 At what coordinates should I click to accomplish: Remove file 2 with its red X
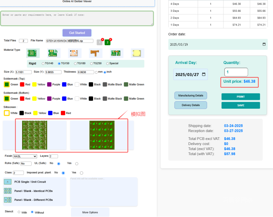[x=110, y=39]
